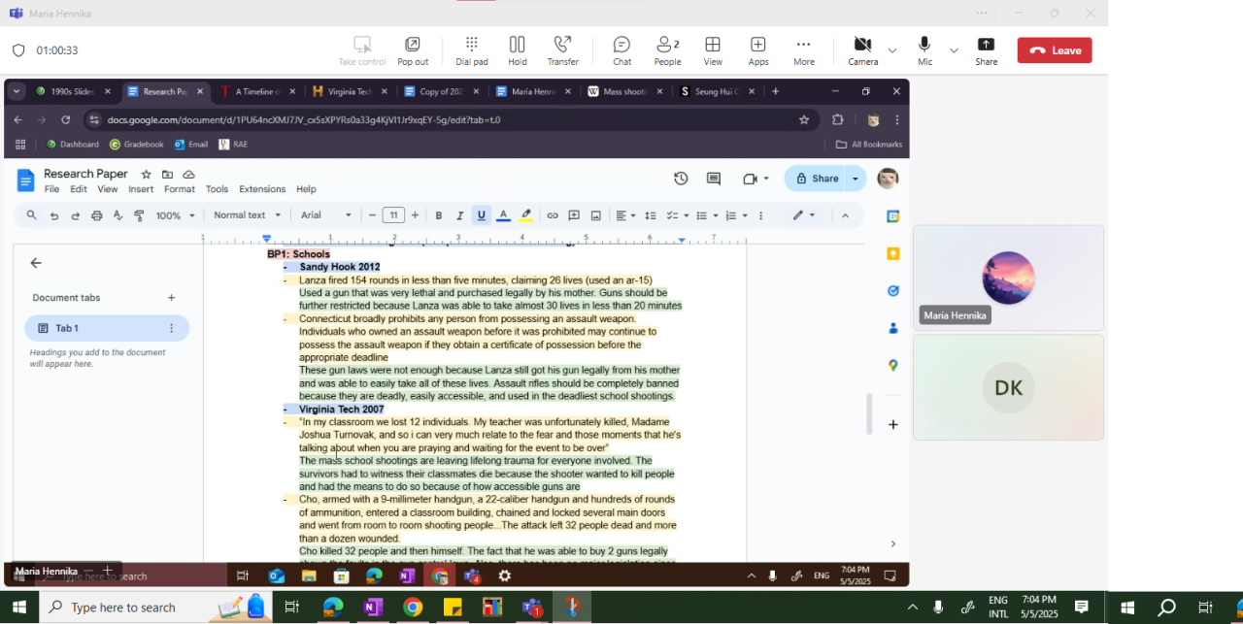The height and width of the screenshot is (624, 1243).
Task: Pop out the shared screen
Action: point(413,49)
